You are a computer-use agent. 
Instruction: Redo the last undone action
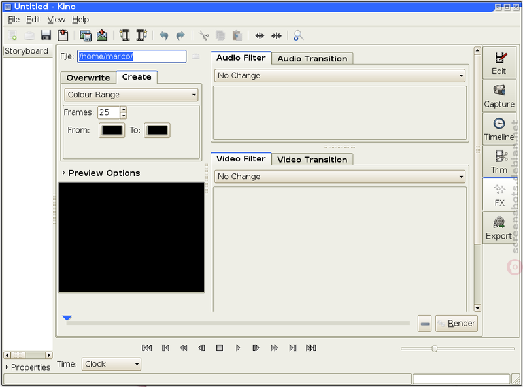(x=180, y=35)
